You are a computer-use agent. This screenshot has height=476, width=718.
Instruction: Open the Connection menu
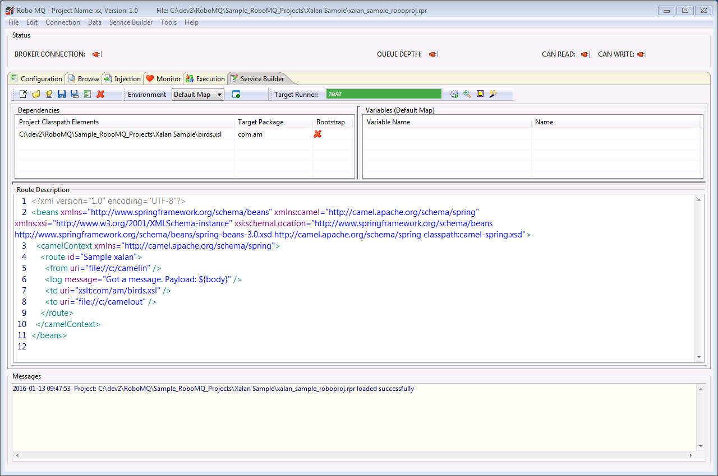tap(63, 22)
